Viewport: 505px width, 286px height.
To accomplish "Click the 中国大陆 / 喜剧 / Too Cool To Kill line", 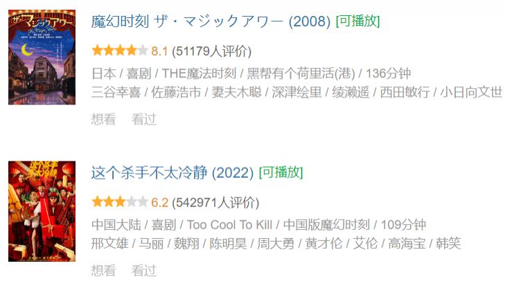I will coord(258,225).
